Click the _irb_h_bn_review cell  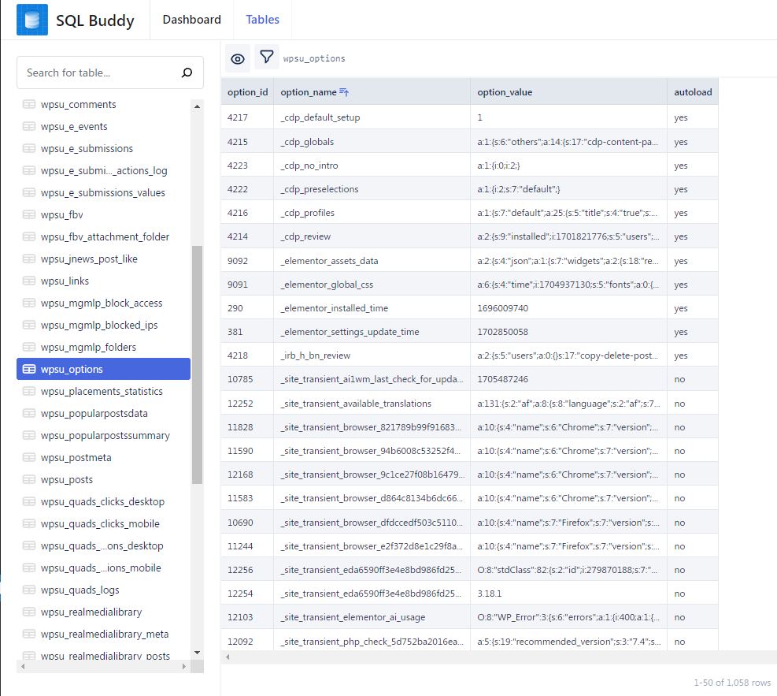tap(372, 355)
